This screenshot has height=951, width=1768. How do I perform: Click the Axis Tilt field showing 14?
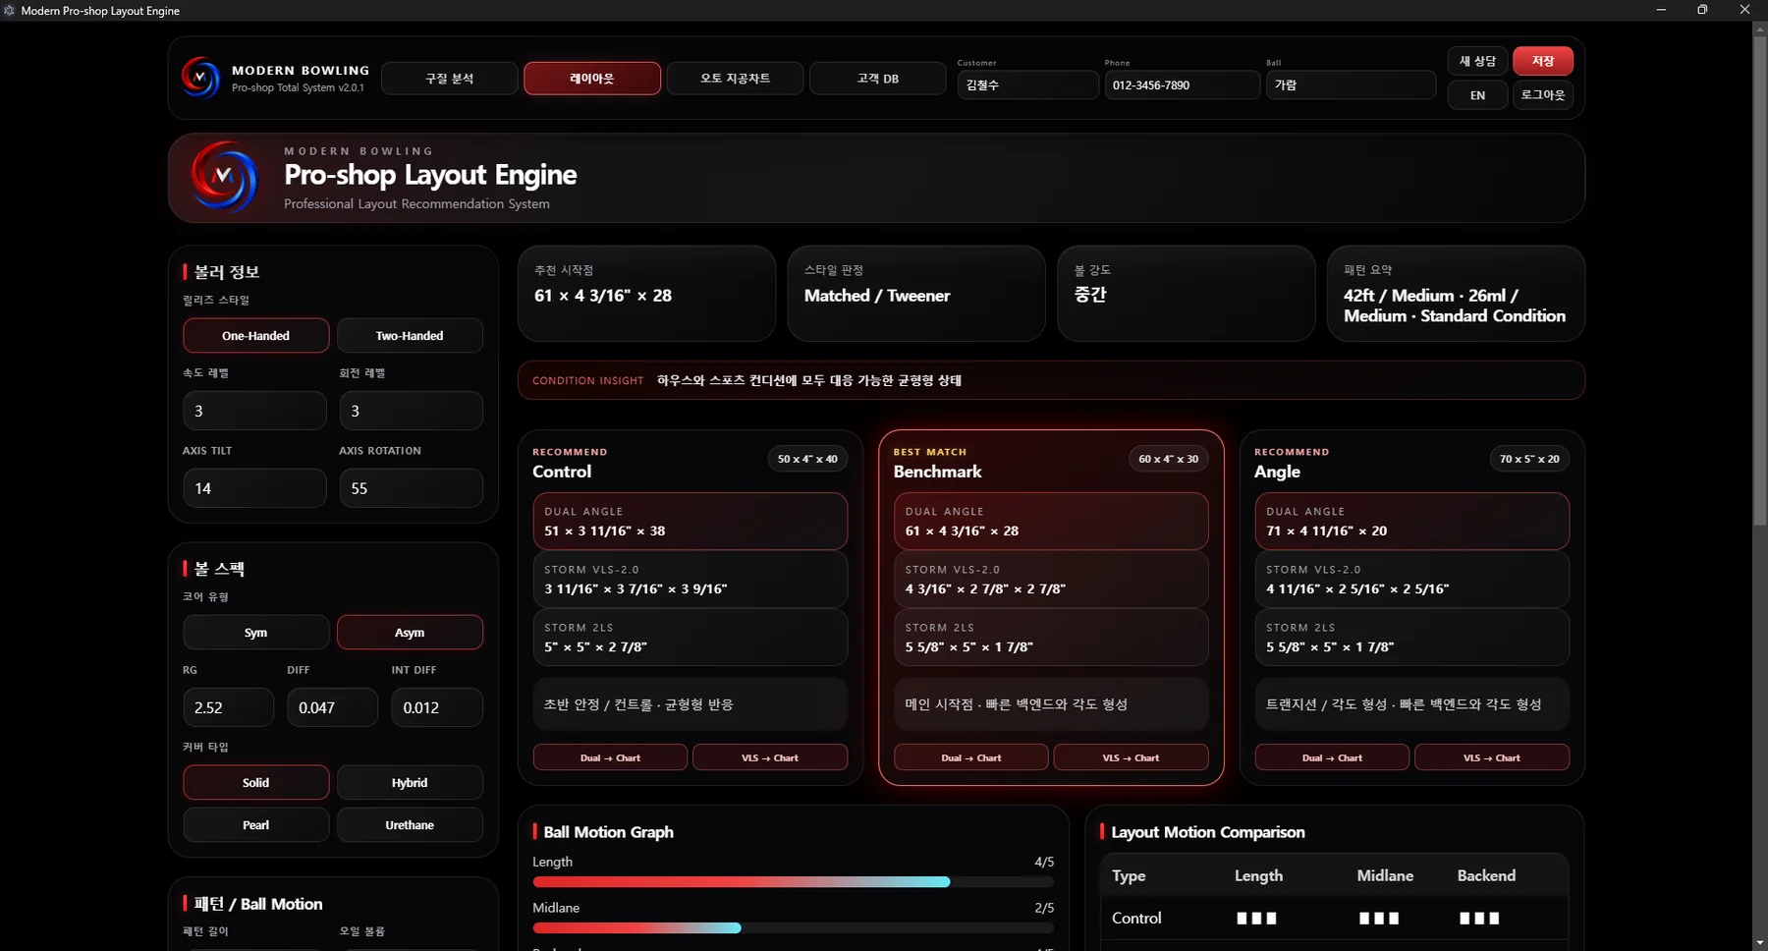(254, 488)
